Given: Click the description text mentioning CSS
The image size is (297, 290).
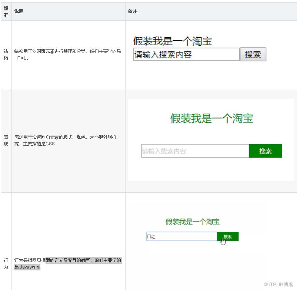Looking at the screenshot, I should [x=66, y=140].
